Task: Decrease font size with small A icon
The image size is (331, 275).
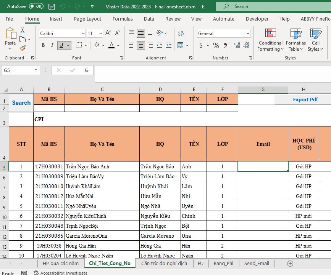Action: (x=118, y=33)
